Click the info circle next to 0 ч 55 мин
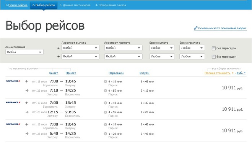 point(105,91)
